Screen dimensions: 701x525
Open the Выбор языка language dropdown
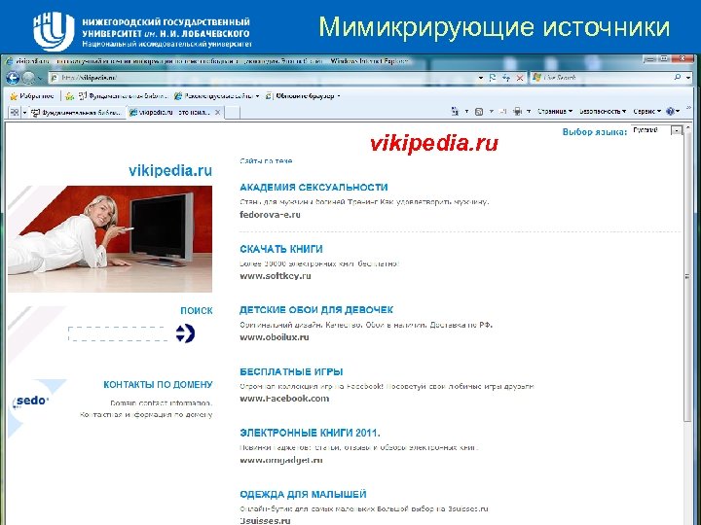click(656, 130)
